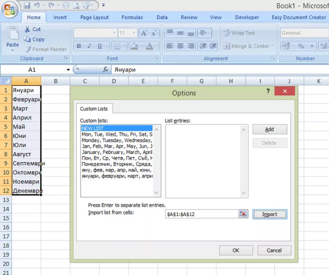
Task: Click the Insert Function fx icon
Action: [x=106, y=70]
